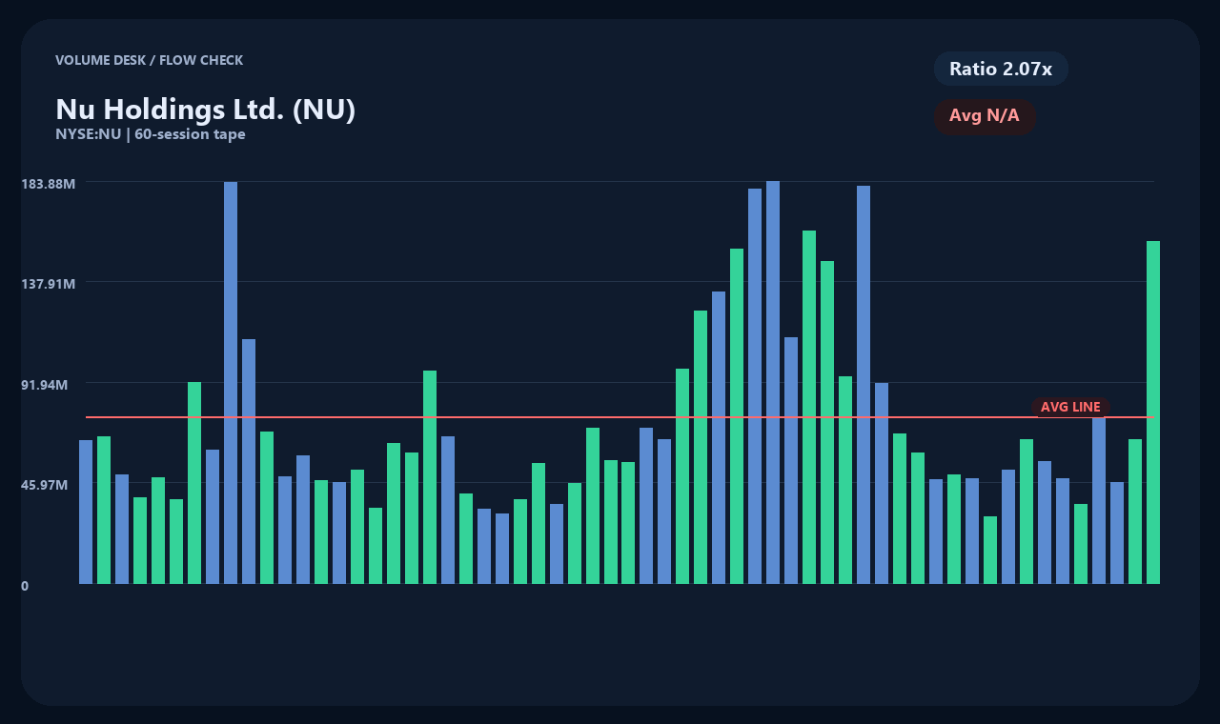This screenshot has width=1220, height=724.
Task: Click the 137.91M axis label
Action: click(48, 284)
